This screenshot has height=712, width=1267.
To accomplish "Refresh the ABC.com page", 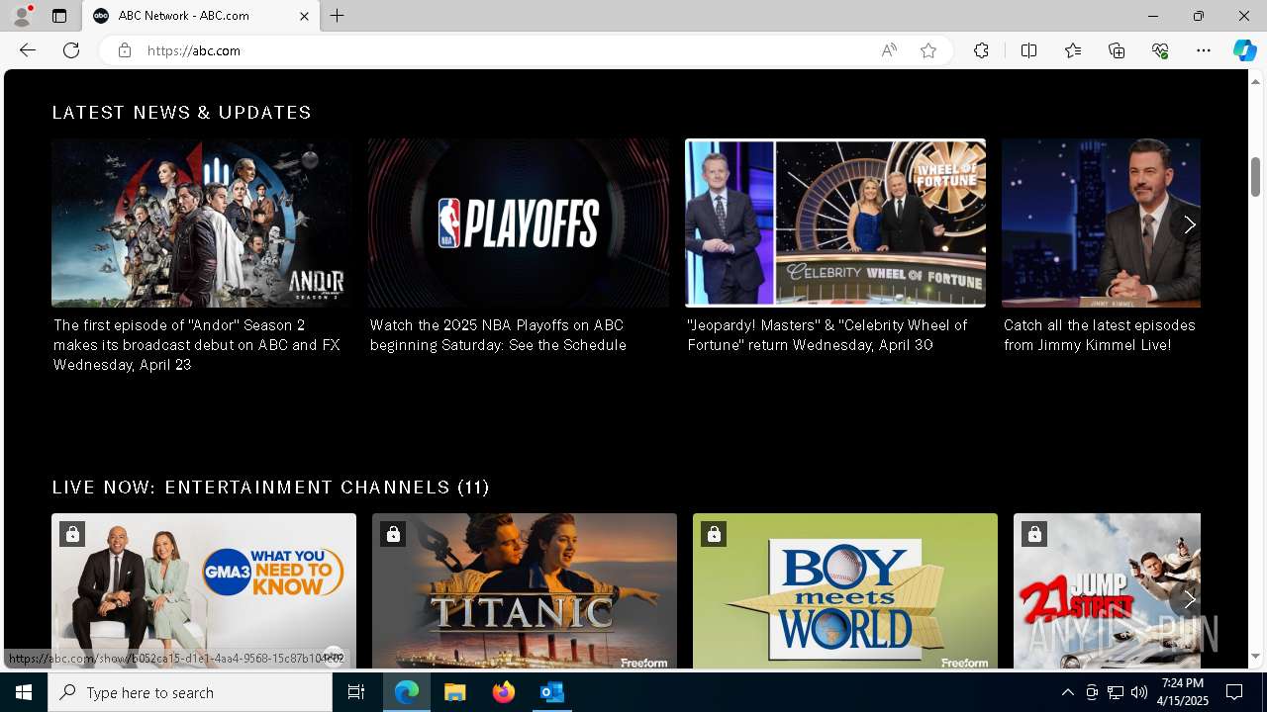I will (71, 50).
